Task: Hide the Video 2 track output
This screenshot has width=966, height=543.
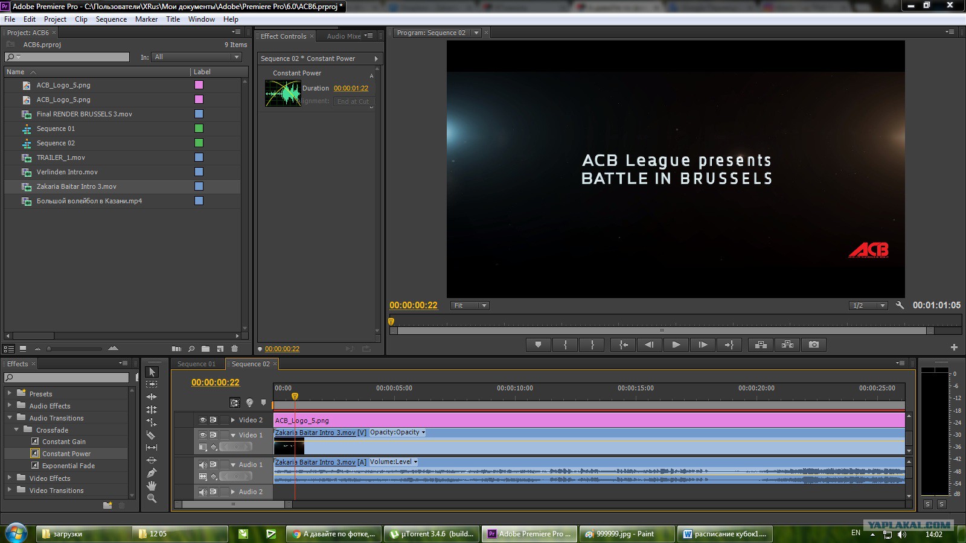Action: [203, 420]
